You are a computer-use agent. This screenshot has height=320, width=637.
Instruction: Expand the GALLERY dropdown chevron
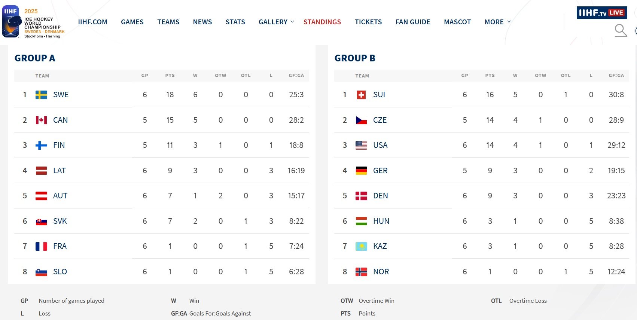[x=292, y=22]
